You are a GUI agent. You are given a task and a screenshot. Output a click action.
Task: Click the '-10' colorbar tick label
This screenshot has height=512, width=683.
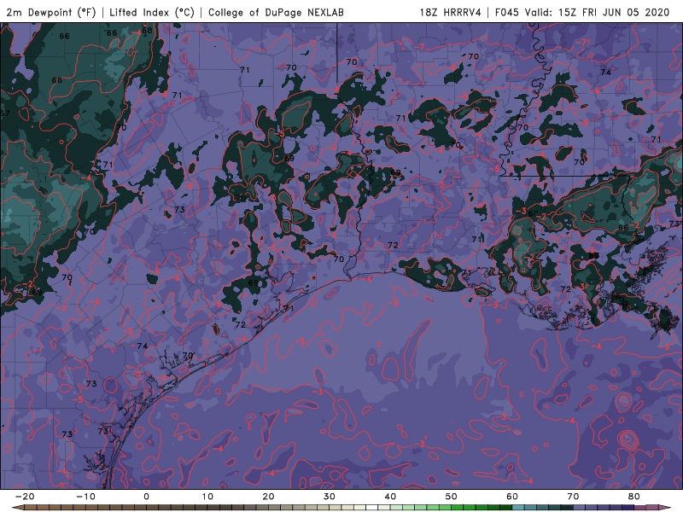[x=85, y=497]
